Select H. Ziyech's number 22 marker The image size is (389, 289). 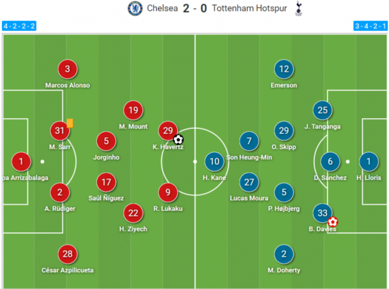pos(133,213)
